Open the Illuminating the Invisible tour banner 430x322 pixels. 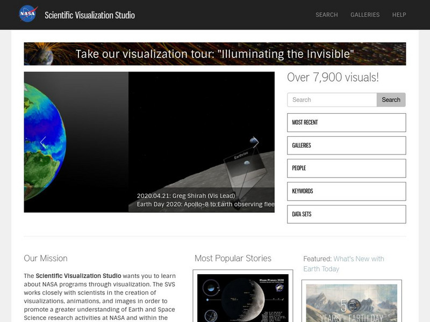214,54
